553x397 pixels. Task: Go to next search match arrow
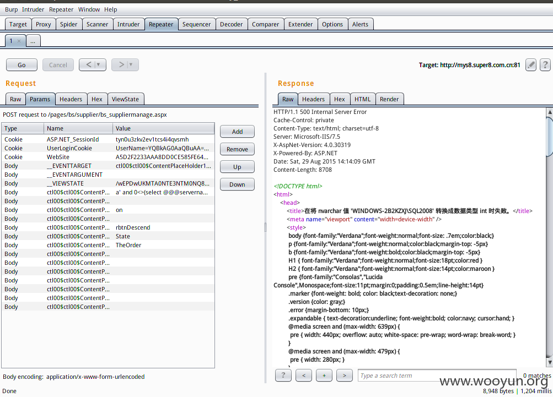[345, 375]
